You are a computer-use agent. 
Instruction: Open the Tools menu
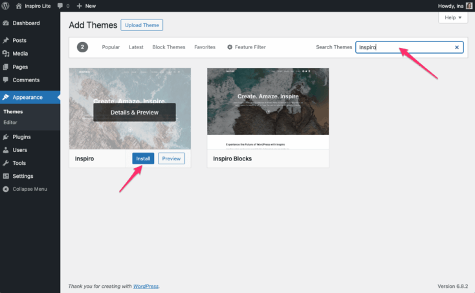19,163
